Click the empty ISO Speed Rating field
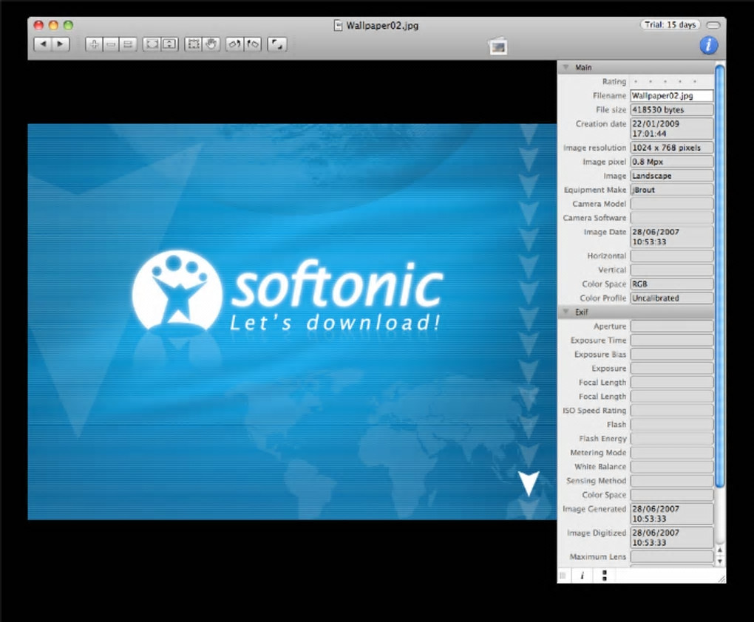This screenshot has height=622, width=754. (672, 411)
